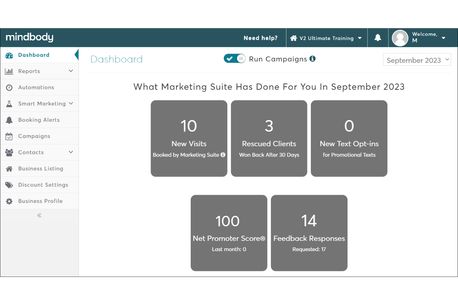Click the New Text Opt-ins card
Image resolution: width=458 pixels, height=305 pixels.
pyautogui.click(x=349, y=138)
